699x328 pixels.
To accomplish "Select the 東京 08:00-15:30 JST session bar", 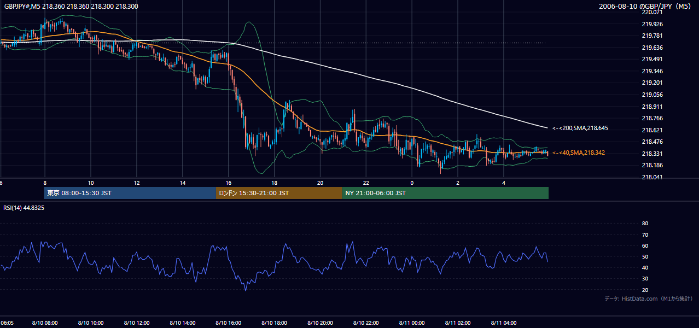I will click(x=130, y=193).
